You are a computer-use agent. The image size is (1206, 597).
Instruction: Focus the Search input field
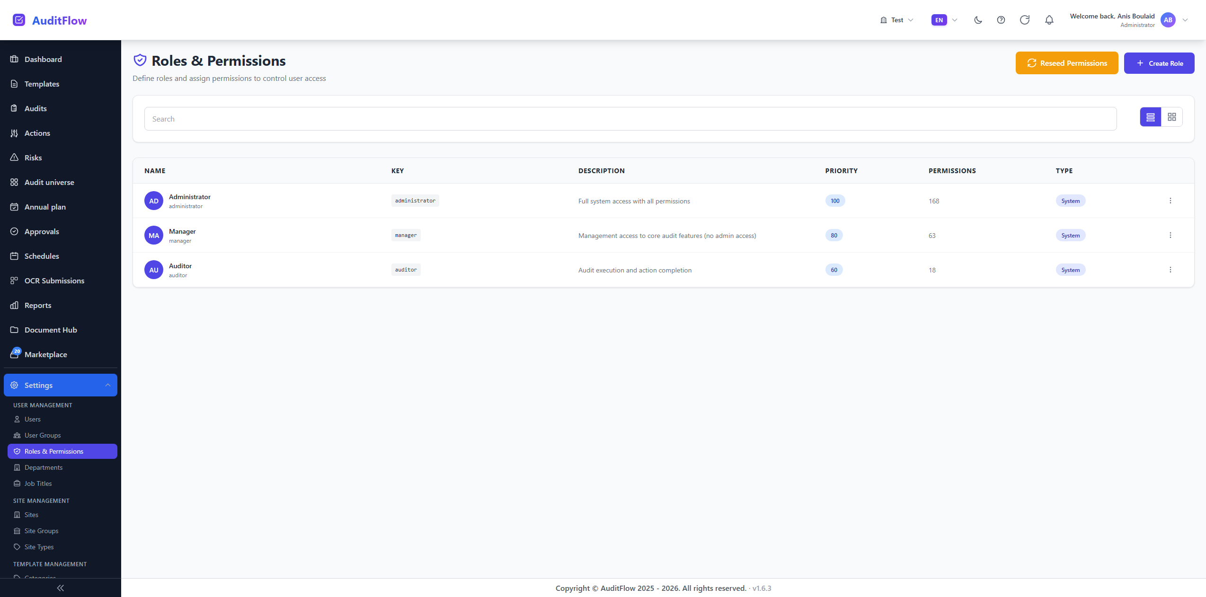click(x=630, y=119)
